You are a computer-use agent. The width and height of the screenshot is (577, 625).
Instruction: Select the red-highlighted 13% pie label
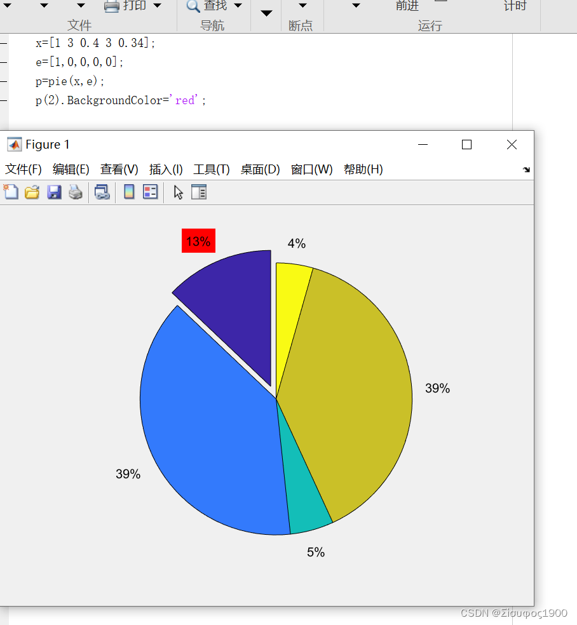point(198,241)
